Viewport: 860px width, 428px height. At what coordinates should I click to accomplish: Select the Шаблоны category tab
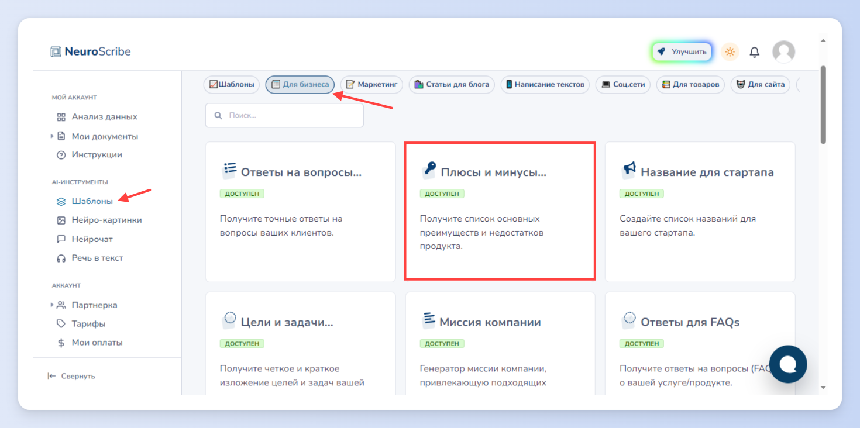click(x=232, y=85)
